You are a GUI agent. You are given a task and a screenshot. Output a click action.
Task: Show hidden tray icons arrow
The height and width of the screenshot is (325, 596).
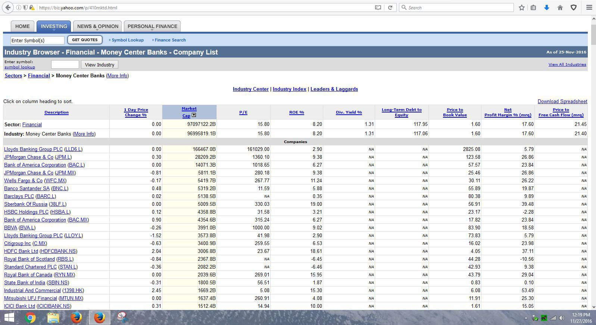[x=526, y=318]
